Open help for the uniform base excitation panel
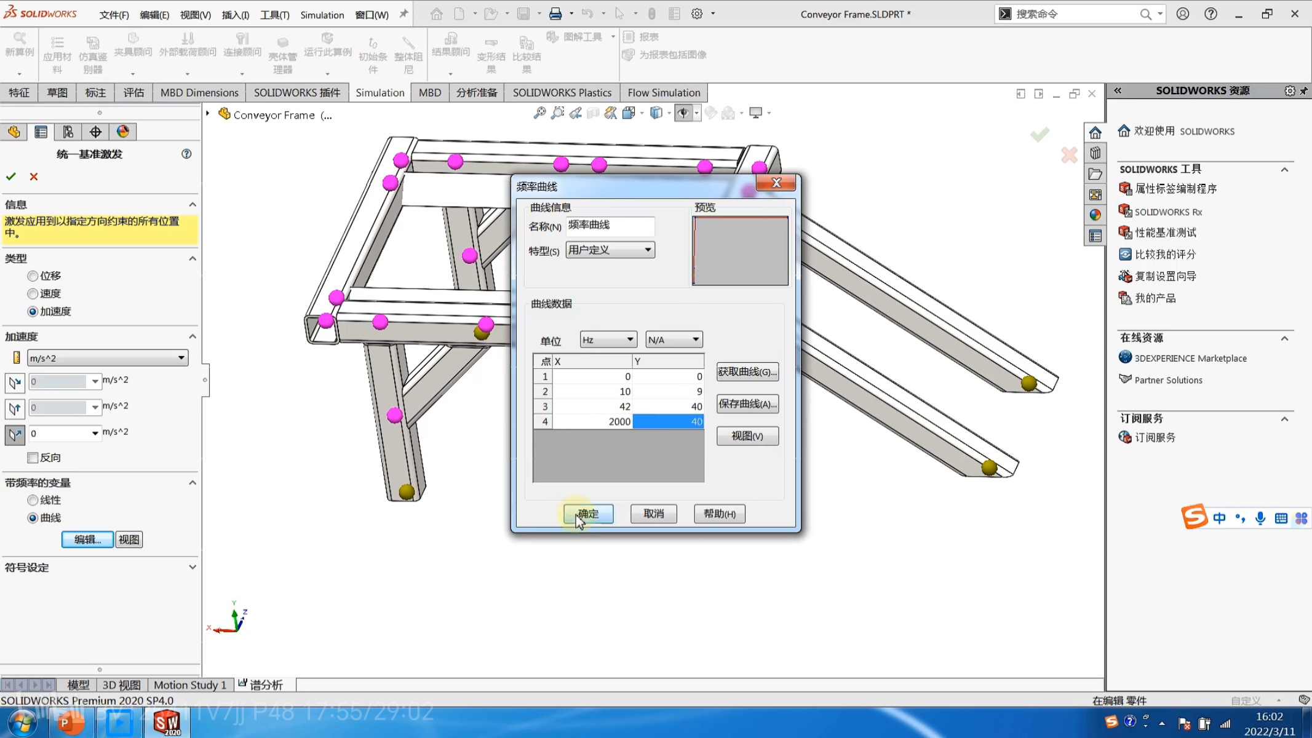Viewport: 1312px width, 738px height. pos(186,154)
